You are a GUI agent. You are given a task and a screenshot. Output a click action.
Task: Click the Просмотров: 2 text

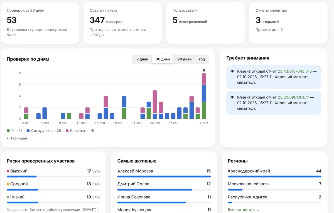click(269, 30)
